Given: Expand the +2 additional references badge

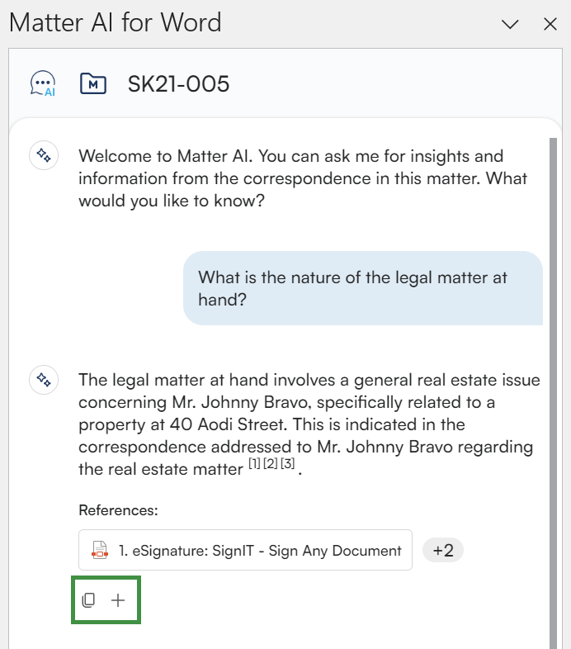Looking at the screenshot, I should click(x=443, y=551).
